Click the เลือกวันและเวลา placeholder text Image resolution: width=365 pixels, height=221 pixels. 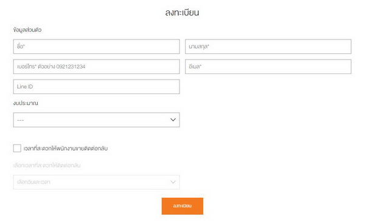pyautogui.click(x=33, y=182)
